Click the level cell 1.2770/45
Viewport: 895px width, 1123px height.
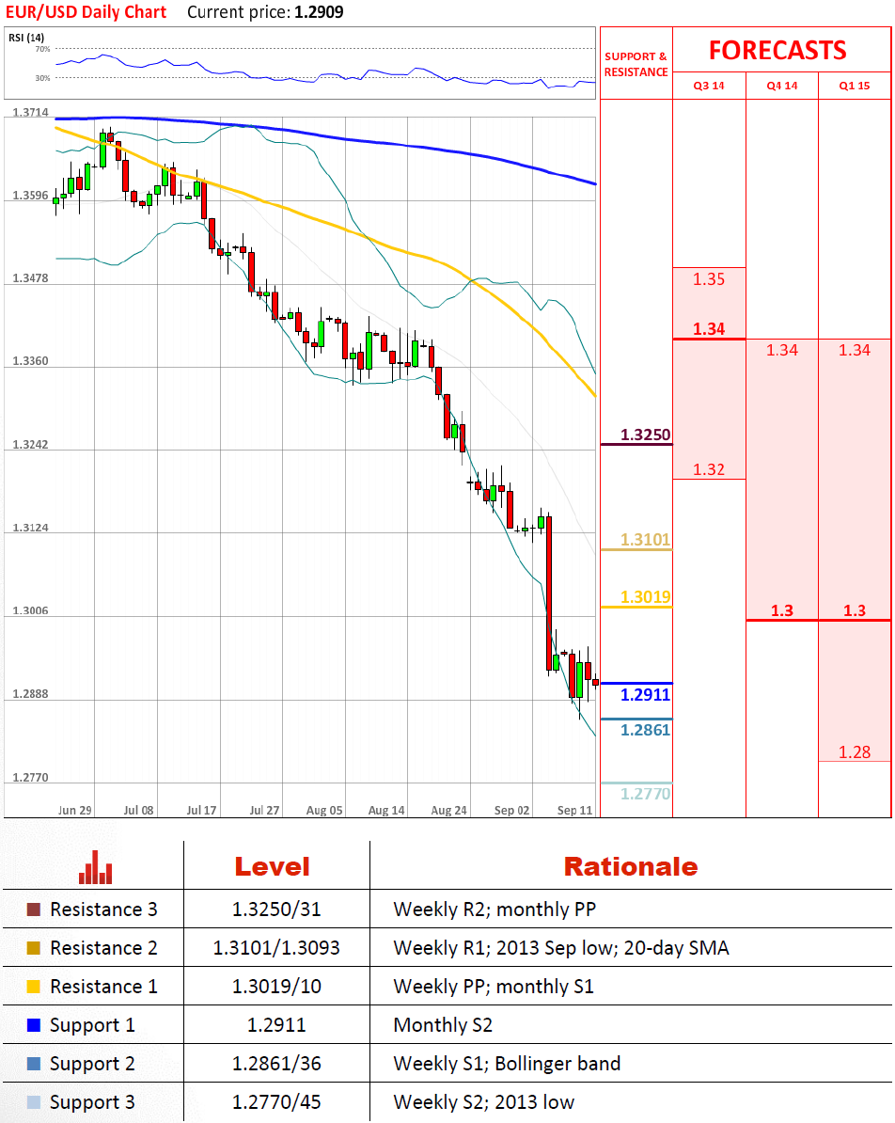pos(276,1103)
